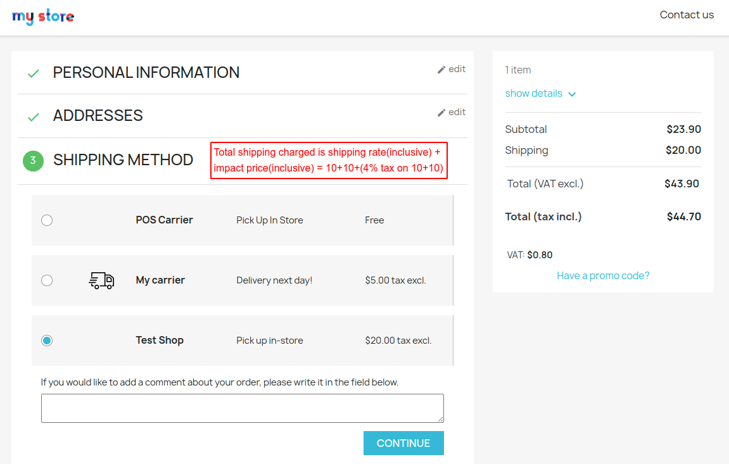Click pencil icon beside Addresses edit

click(x=441, y=113)
